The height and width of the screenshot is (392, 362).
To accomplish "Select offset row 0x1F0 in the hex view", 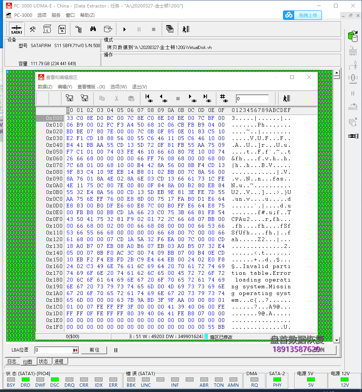I will pos(54,327).
